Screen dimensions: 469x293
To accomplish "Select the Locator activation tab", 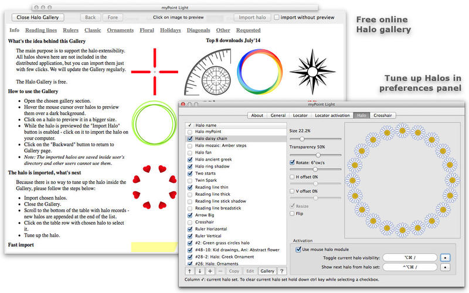I will tap(332, 115).
